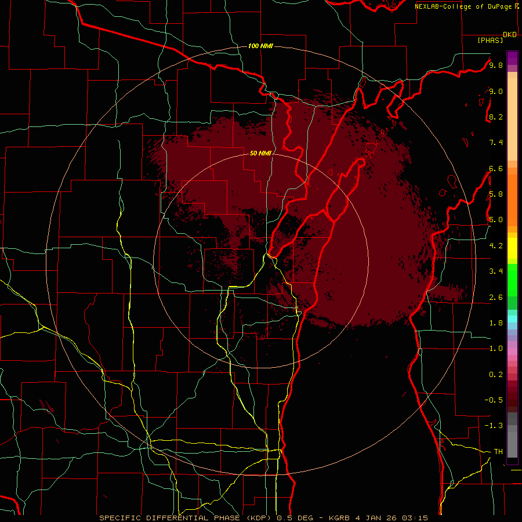Image resolution: width=522 pixels, height=522 pixels.
Task: Click the '50 NMI' range ring label
Action: [260, 153]
